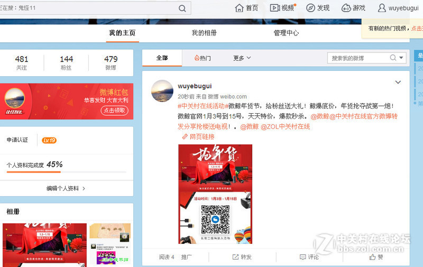Click the 相册 section heading
This screenshot has width=423, height=267.
(x=13, y=211)
